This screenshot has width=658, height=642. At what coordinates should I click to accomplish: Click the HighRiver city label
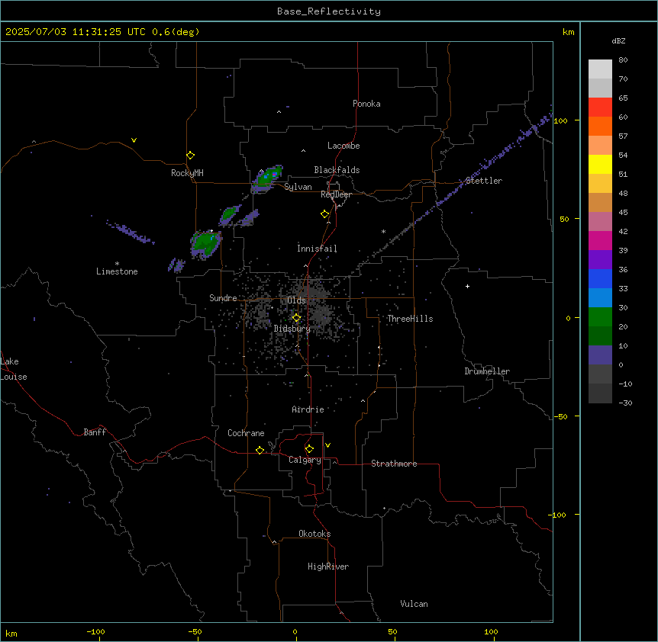328,567
